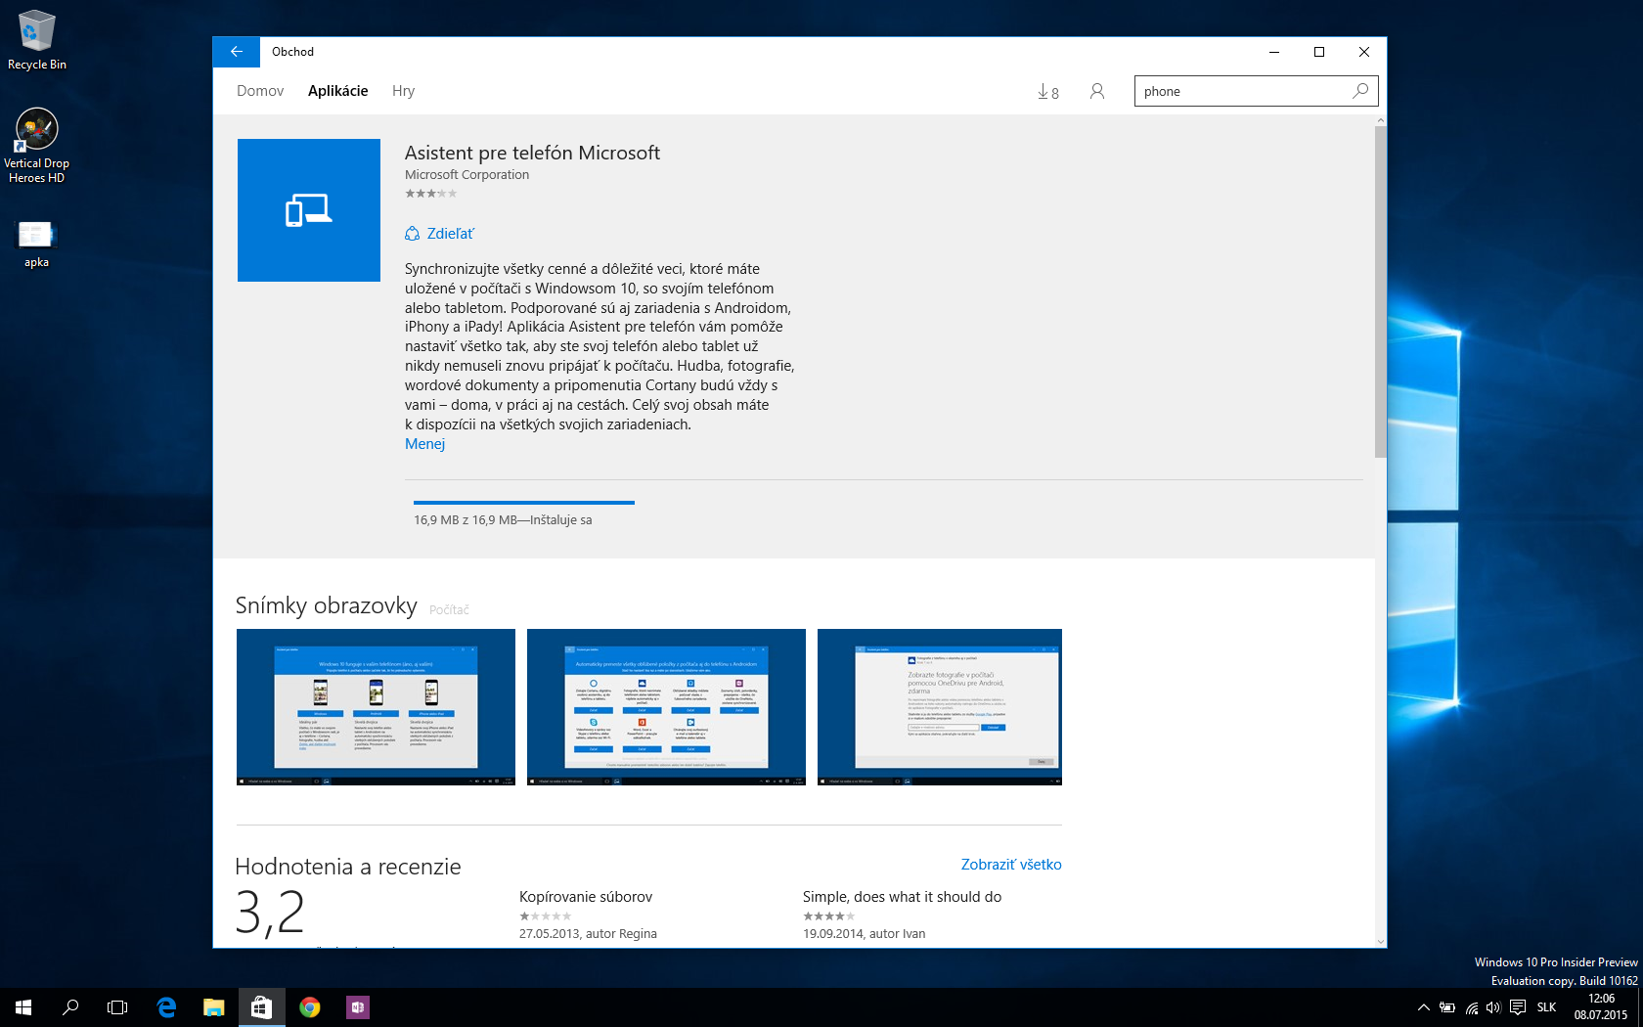Open the first screenshot thumbnail
1643x1027 pixels.
tap(376, 707)
